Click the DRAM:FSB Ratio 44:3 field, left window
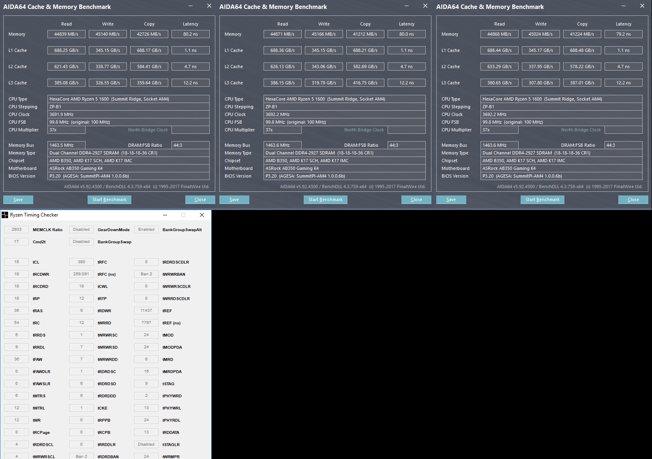Screen dimensions: 652x459 191,145
